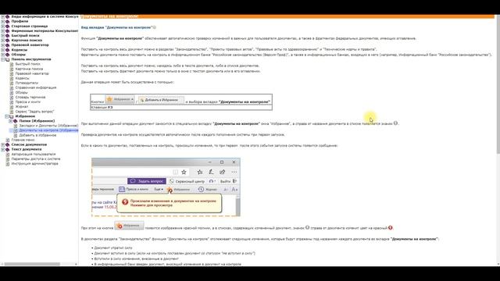Click the book icon beside Список документов
The height and width of the screenshot is (281, 500).
pyautogui.click(x=8, y=144)
